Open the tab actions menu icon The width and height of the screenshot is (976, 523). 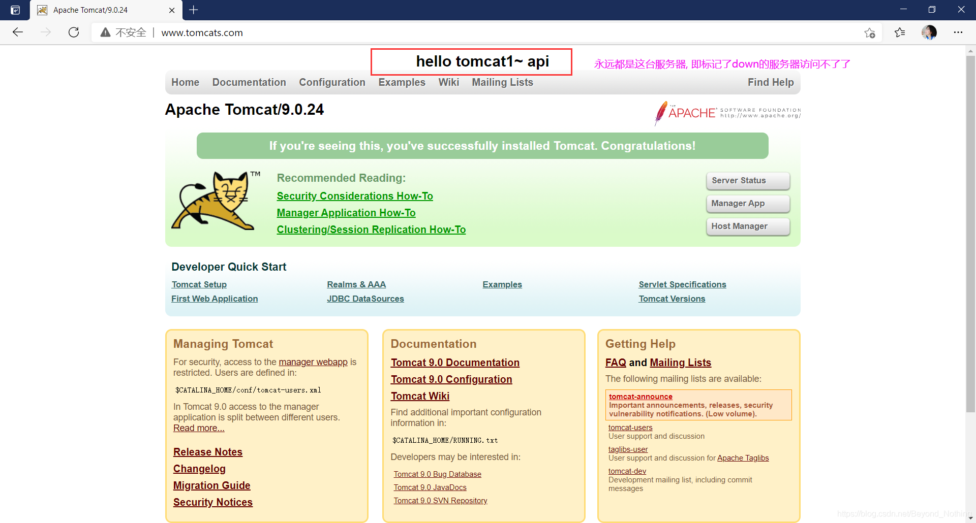[x=15, y=10]
